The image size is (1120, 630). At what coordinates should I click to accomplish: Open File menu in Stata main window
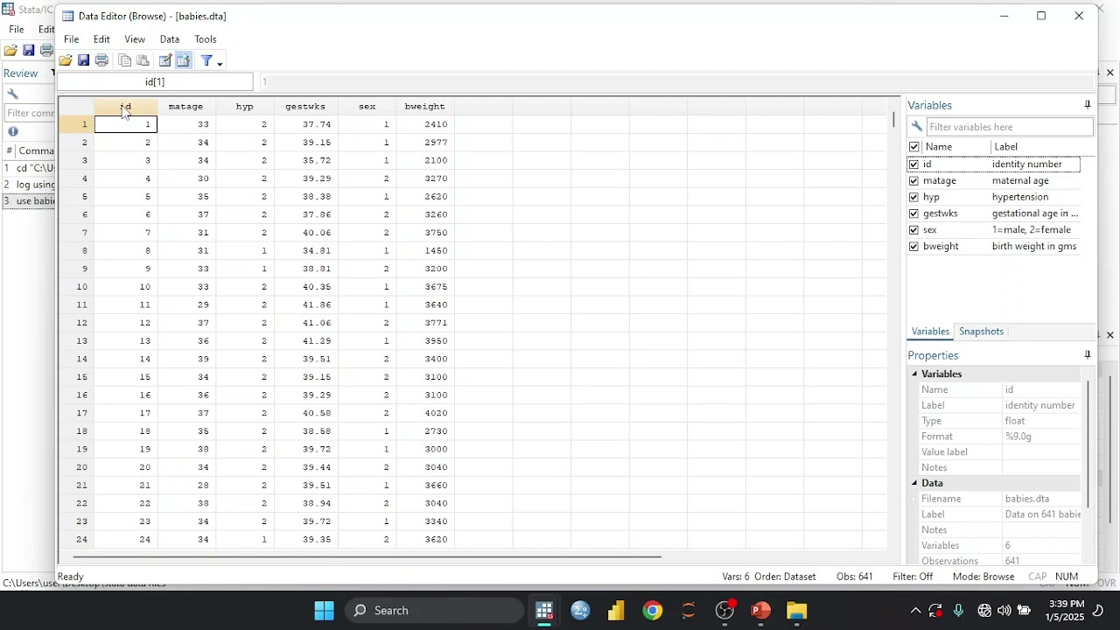17,29
